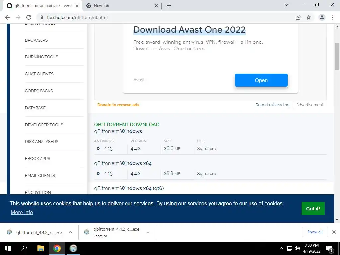Click qBittorrent installer taskbar icon

click(x=73, y=248)
